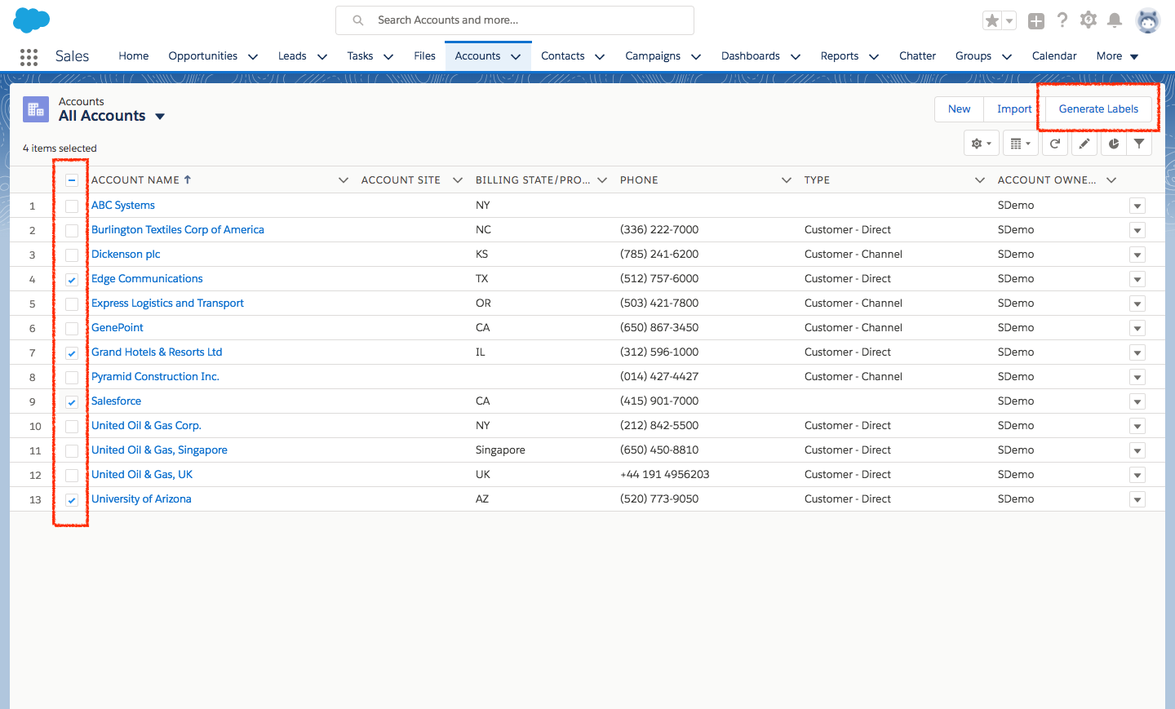Open row actions dropdown for University of Arizona
Image resolution: width=1175 pixels, height=709 pixels.
tap(1137, 499)
